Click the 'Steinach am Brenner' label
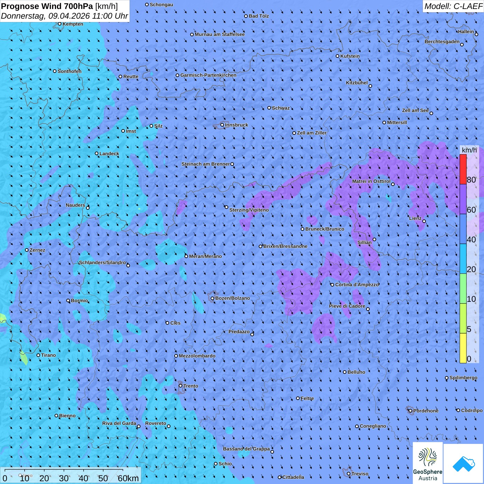This screenshot has height=484, width=484. [x=206, y=164]
